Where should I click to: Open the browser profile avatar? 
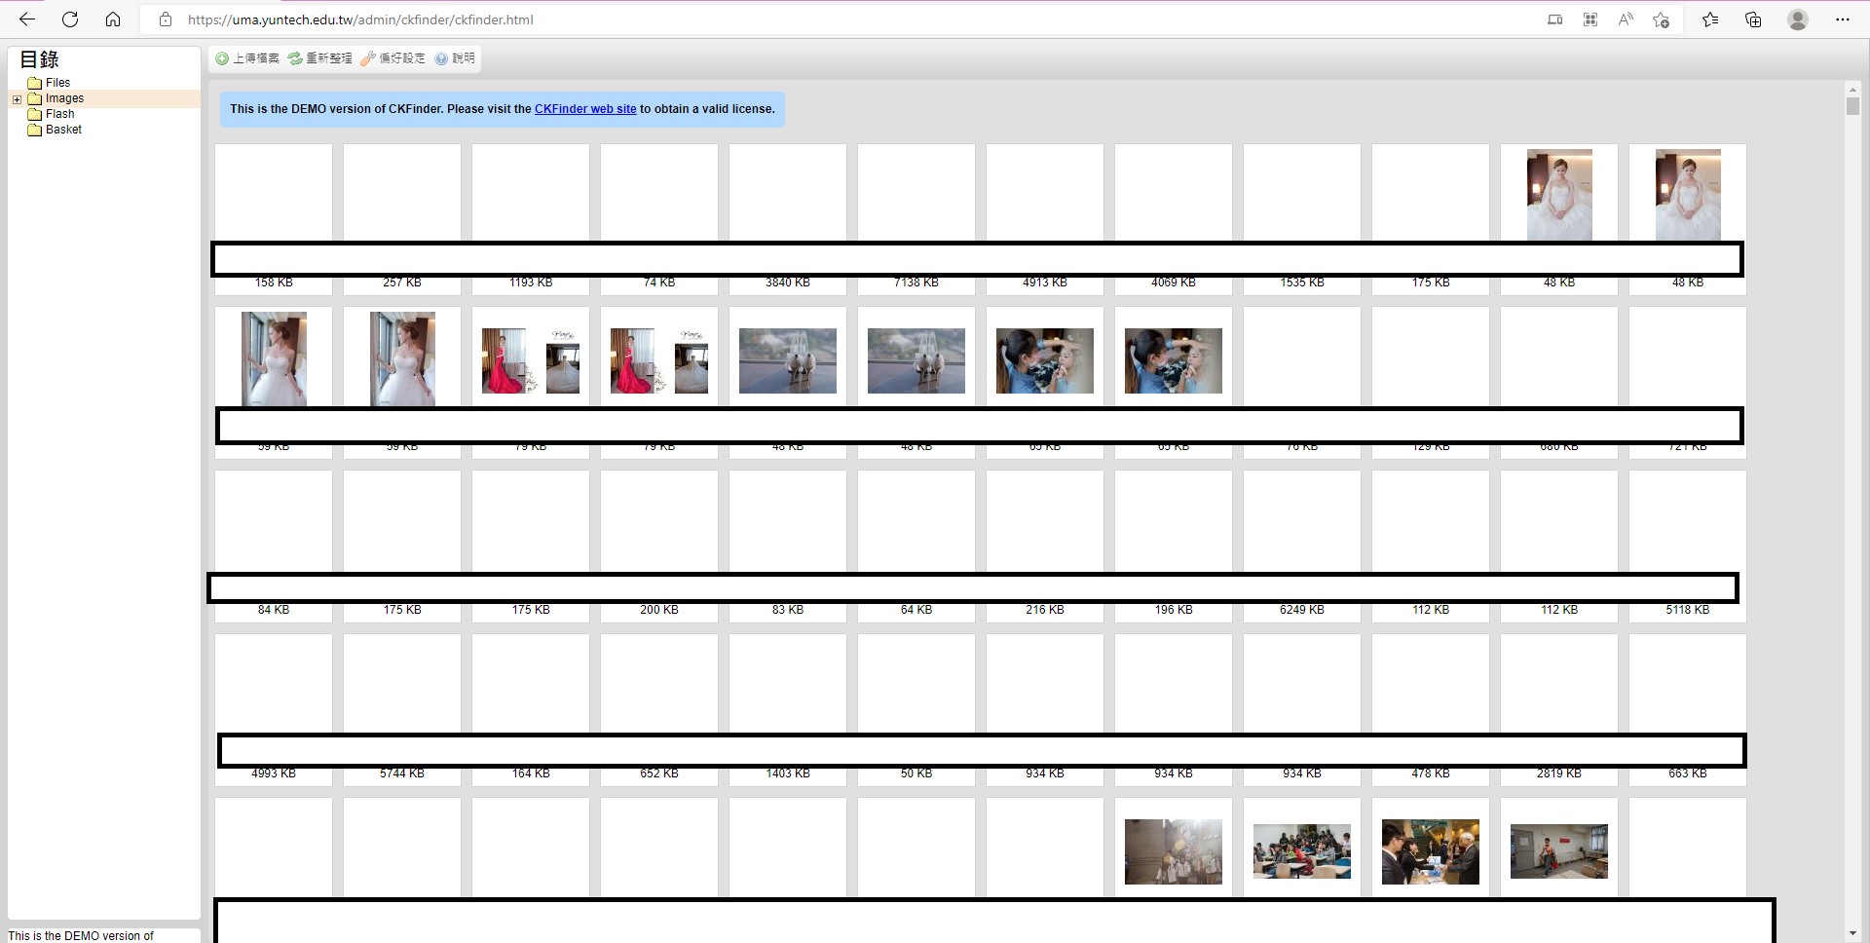click(x=1798, y=19)
